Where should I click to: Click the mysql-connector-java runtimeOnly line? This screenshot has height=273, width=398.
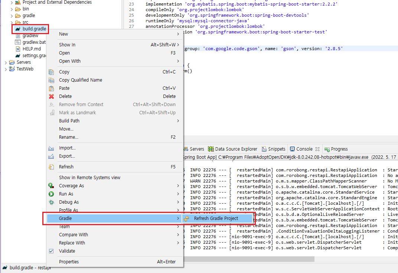[197, 21]
